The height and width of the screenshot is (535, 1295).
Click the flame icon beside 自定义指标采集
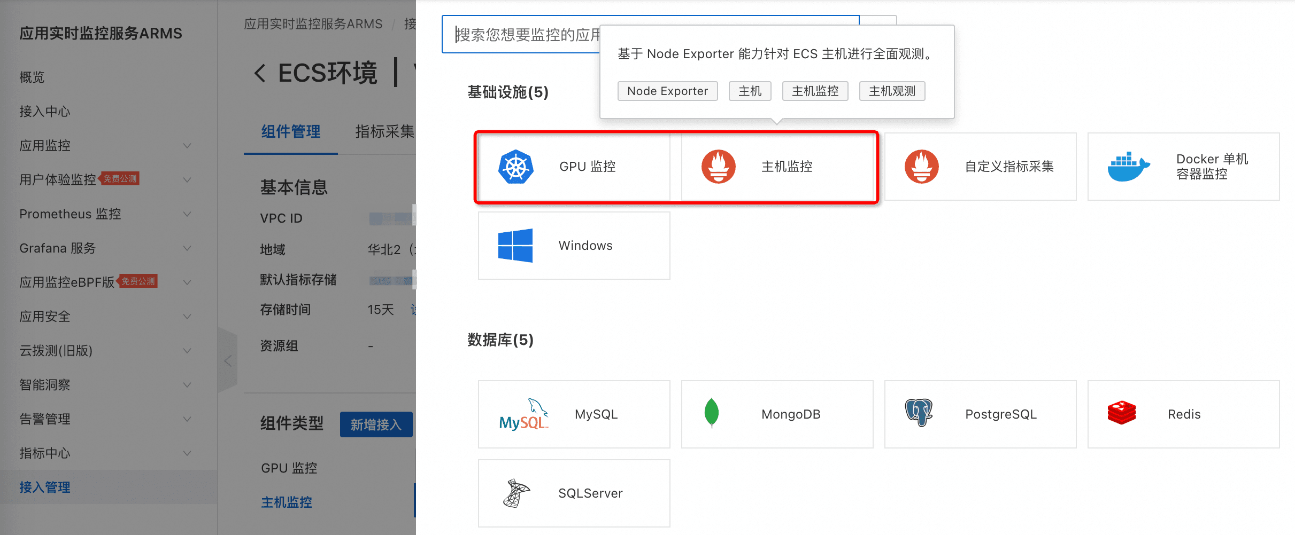921,167
